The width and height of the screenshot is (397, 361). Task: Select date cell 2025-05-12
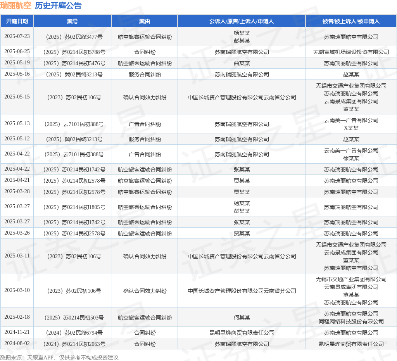(17, 138)
